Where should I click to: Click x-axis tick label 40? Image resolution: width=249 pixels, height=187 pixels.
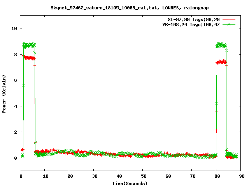119,176
